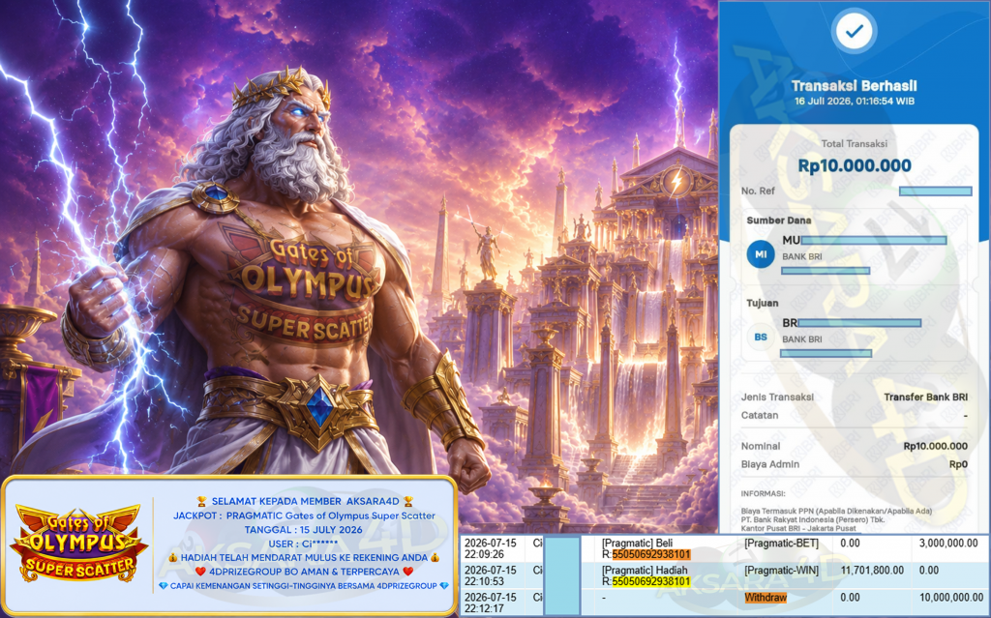Click the Rp0 admin fee value
The width and height of the screenshot is (991, 618).
tap(958, 464)
